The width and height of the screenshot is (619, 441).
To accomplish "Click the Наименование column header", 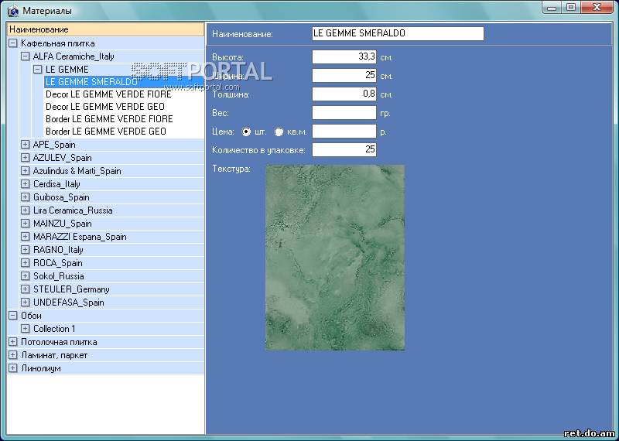I will pos(105,29).
